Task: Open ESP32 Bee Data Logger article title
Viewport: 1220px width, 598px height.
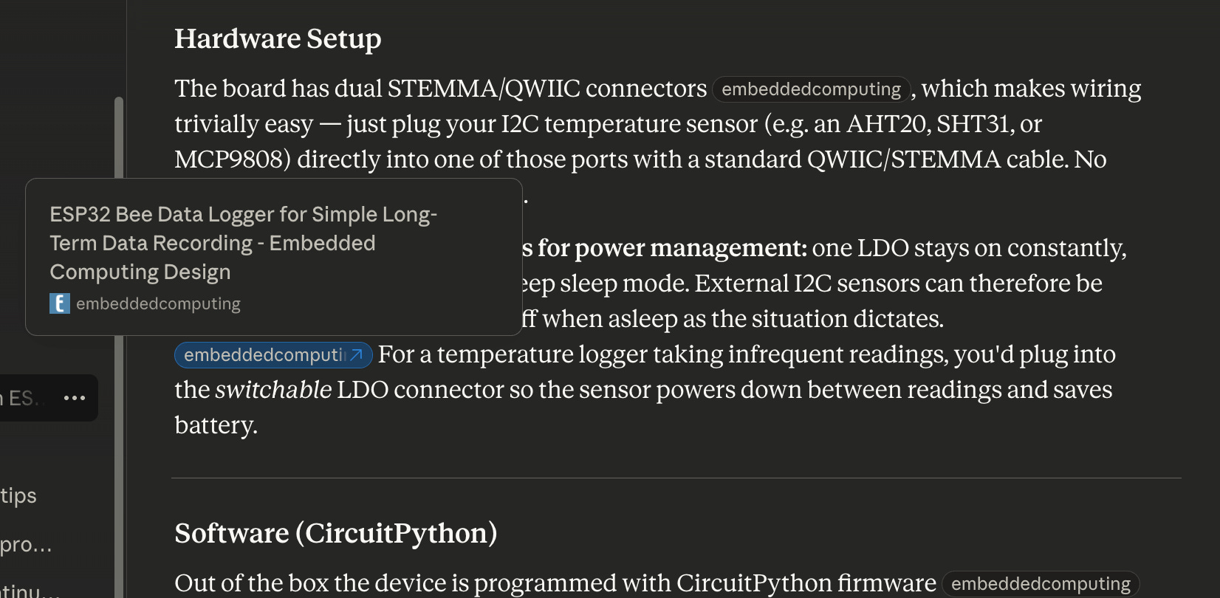Action: 243,243
